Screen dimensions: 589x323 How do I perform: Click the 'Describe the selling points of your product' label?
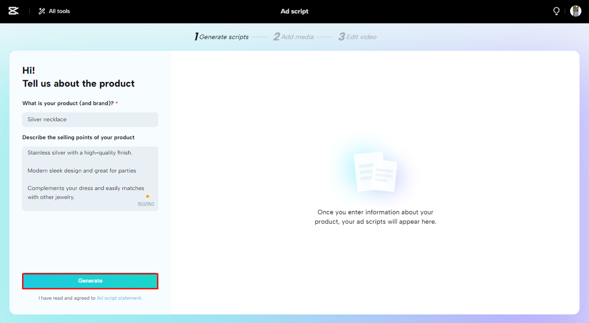tap(79, 137)
